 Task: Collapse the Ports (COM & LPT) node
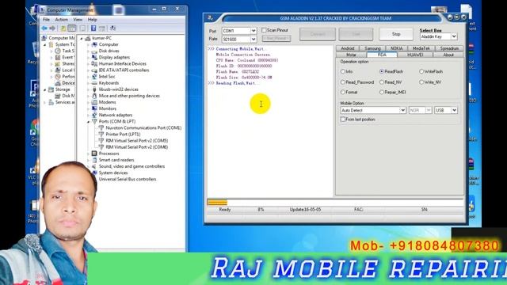[88, 121]
